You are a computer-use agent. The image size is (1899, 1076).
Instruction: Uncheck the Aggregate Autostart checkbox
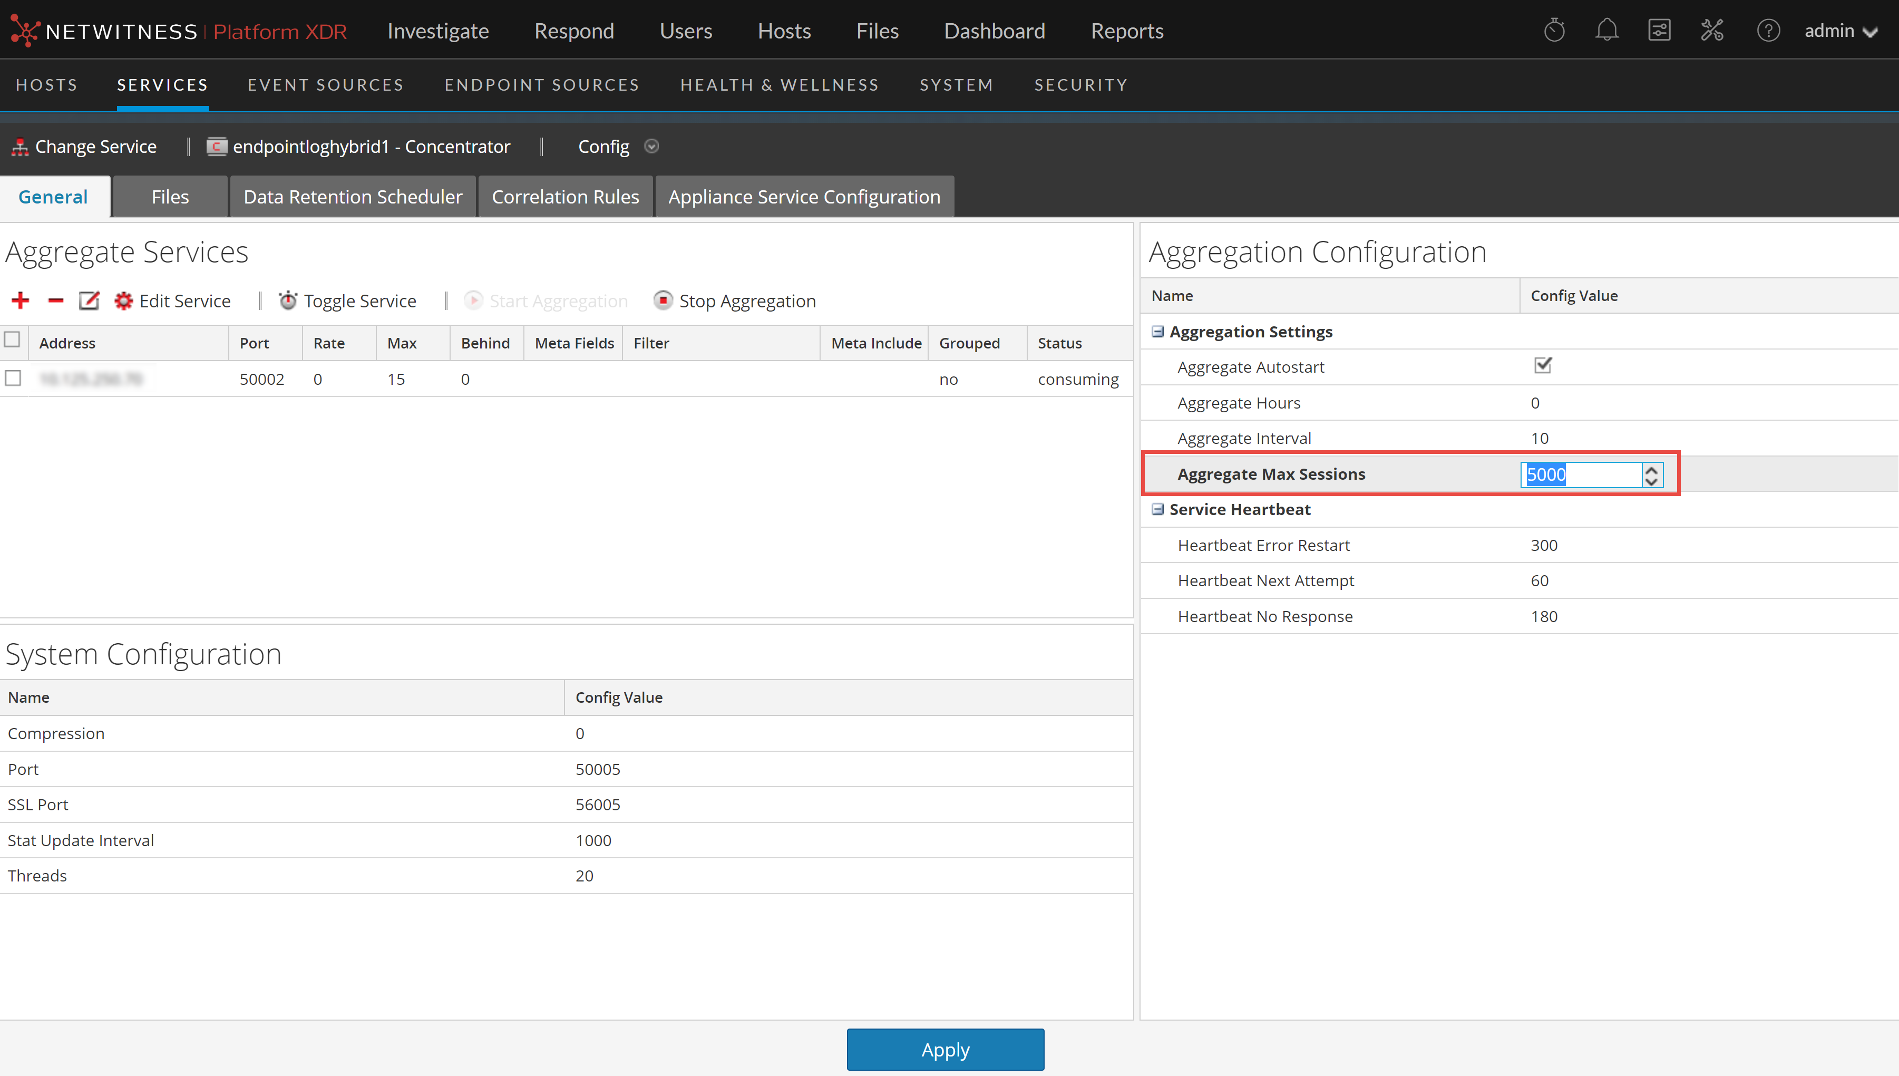coord(1542,365)
